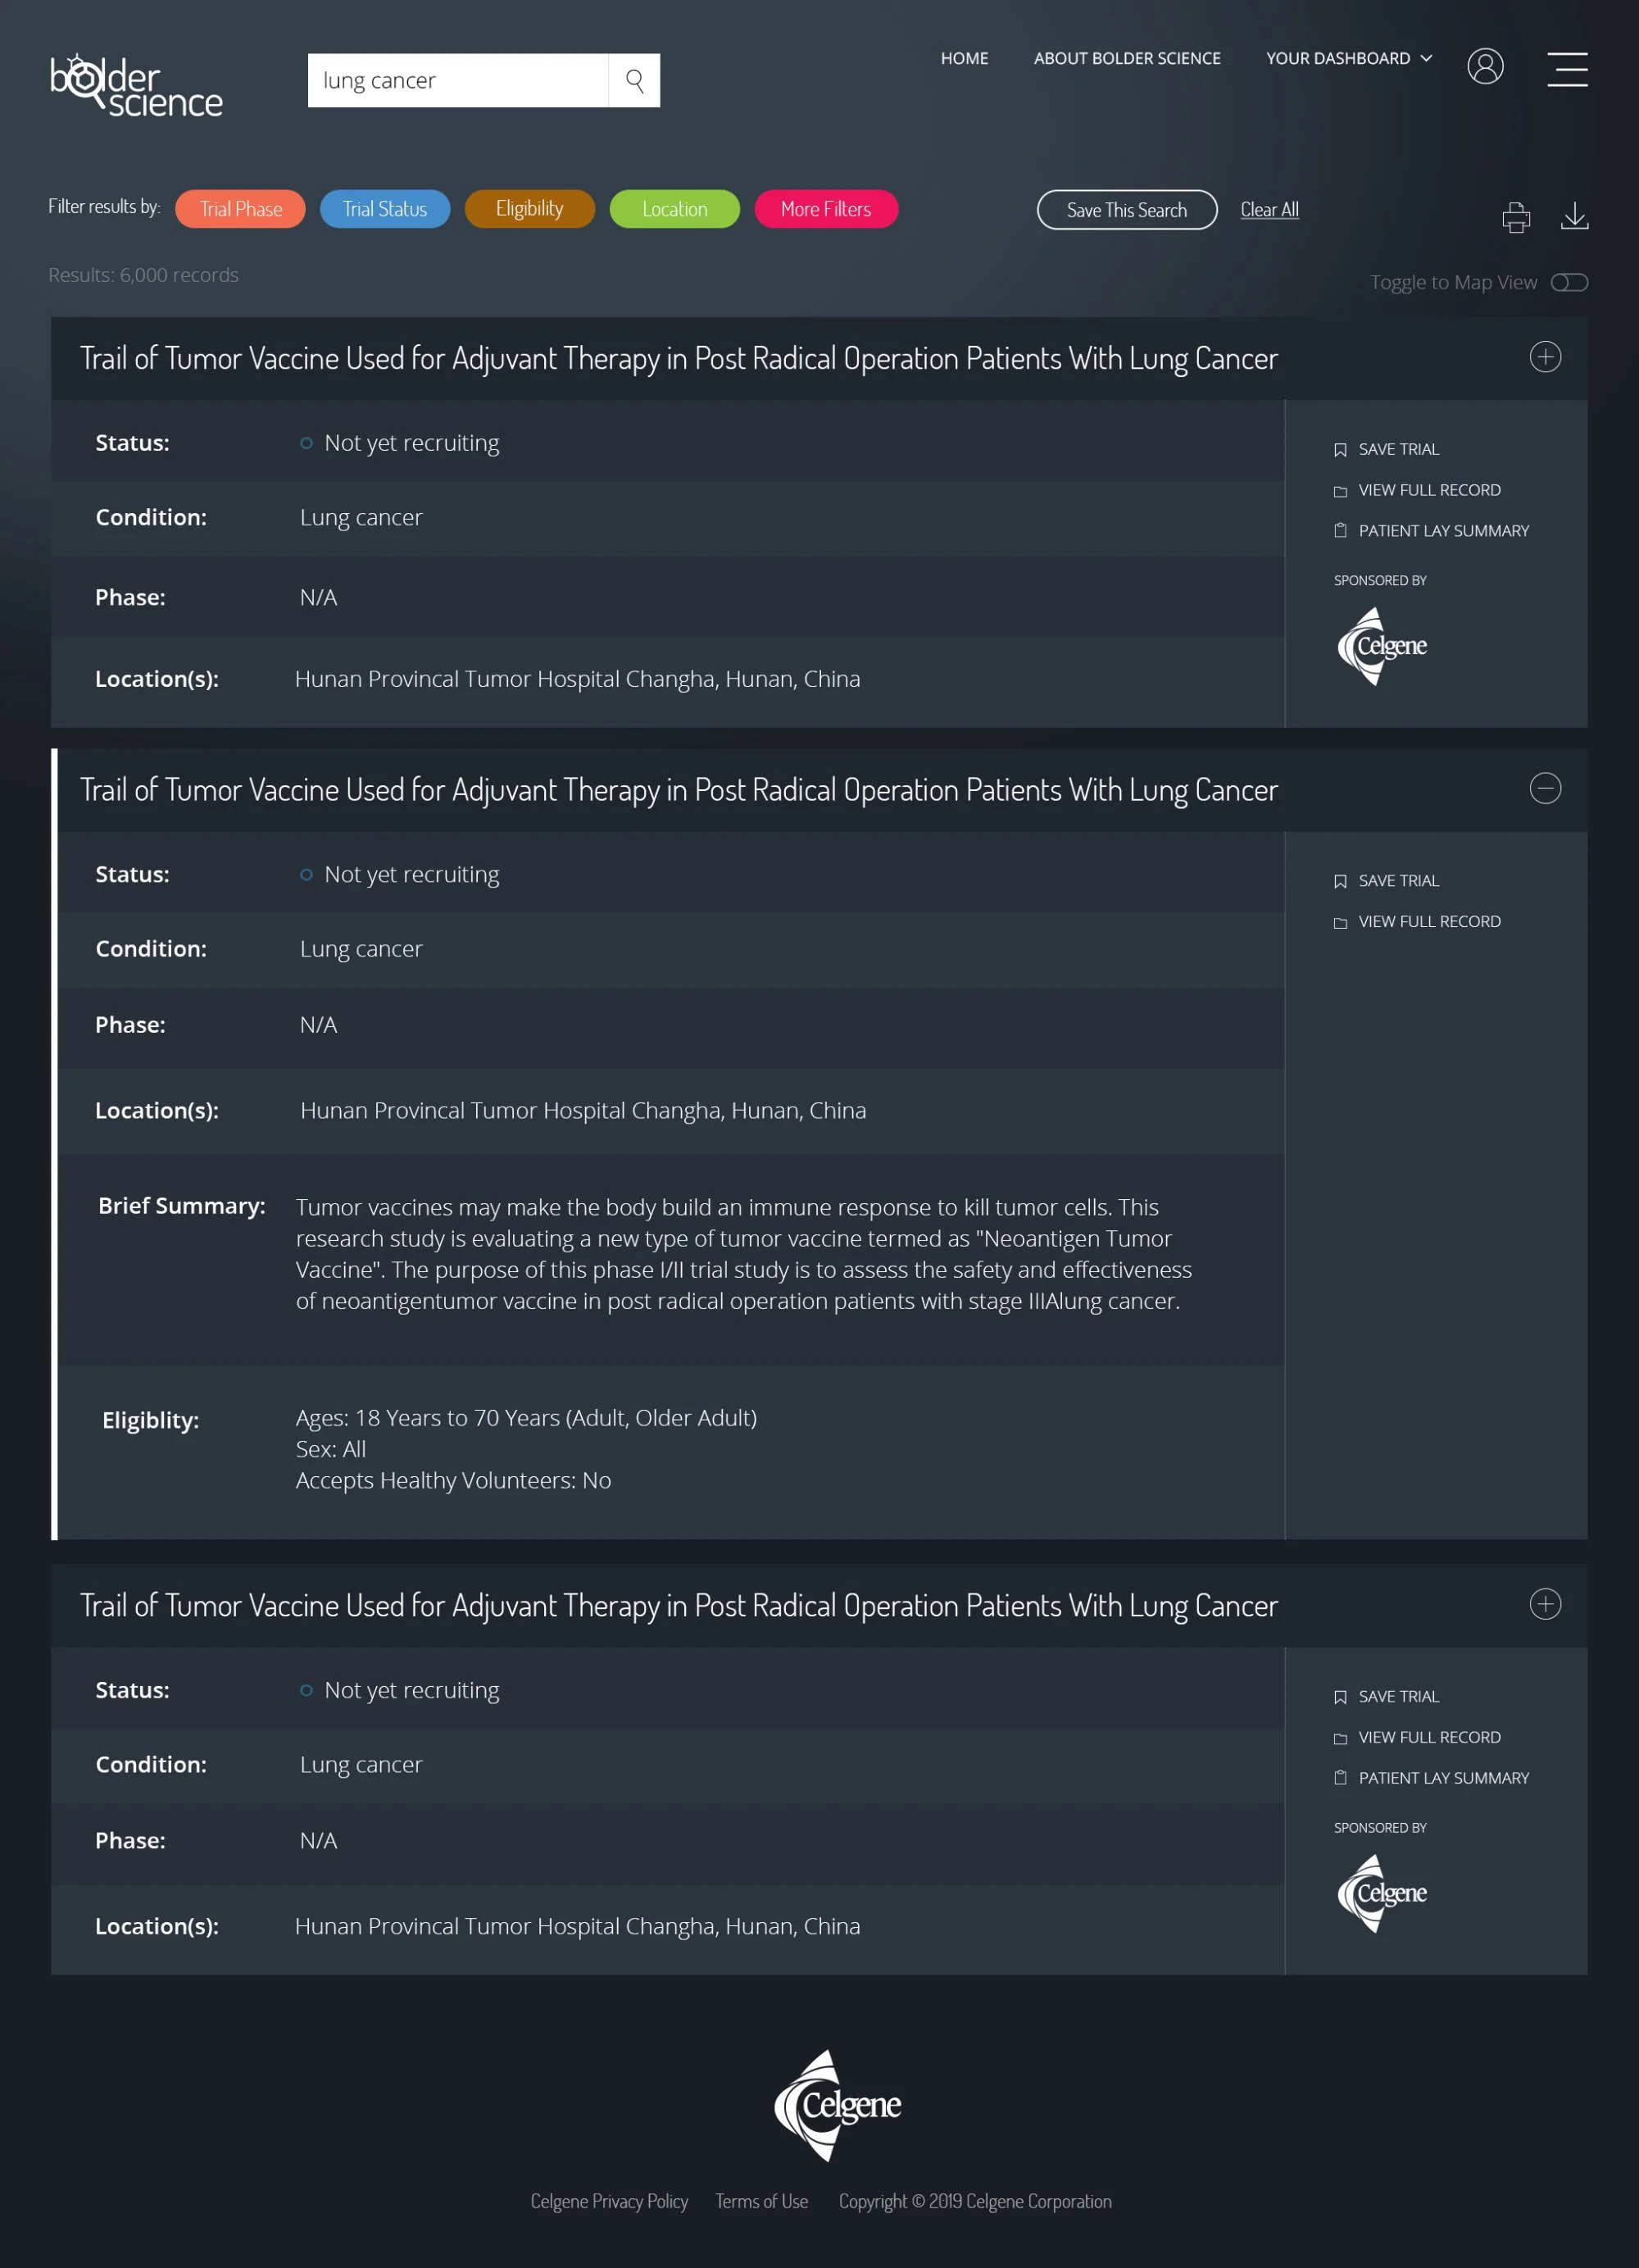The image size is (1639, 2268).
Task: Open the green Location filter pill
Action: [674, 209]
